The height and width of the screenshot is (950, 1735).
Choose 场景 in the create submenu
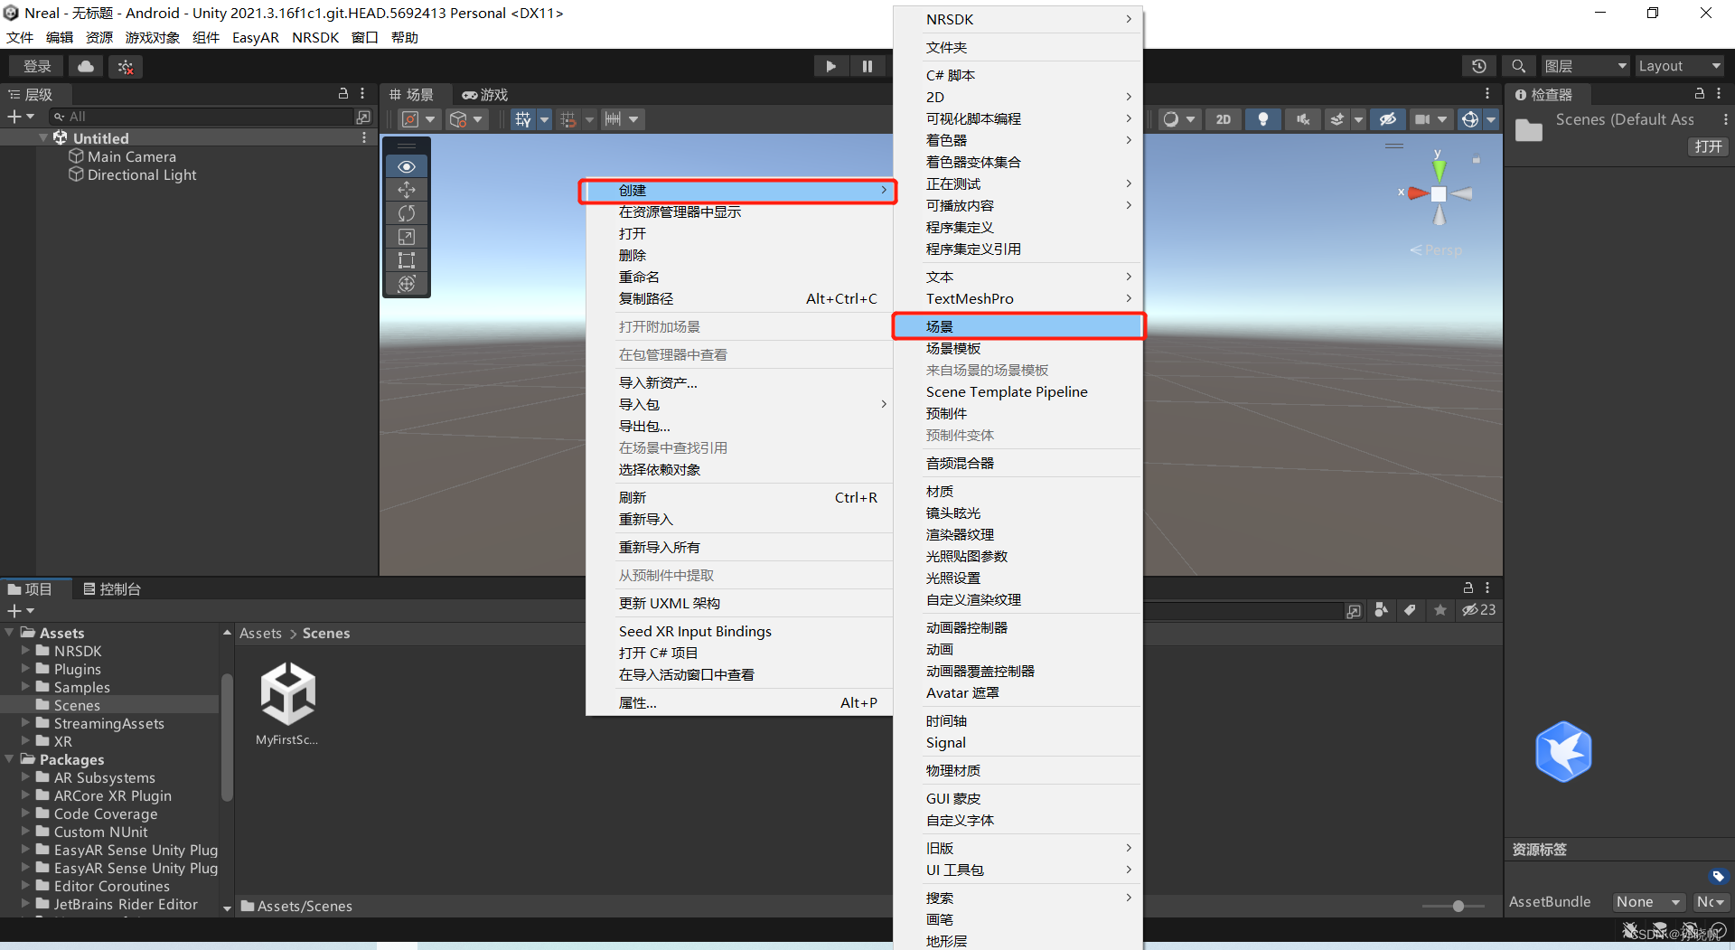pos(1018,326)
